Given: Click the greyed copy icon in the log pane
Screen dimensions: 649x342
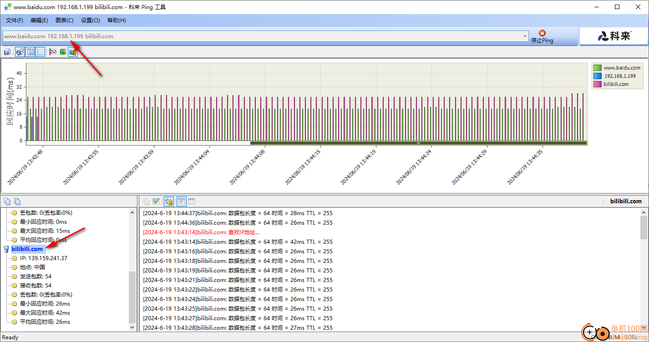Looking at the screenshot, I should coord(146,201).
